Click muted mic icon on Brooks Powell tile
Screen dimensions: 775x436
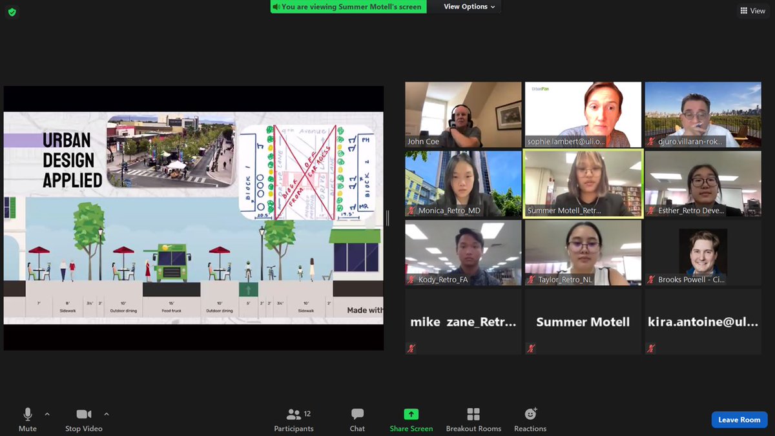point(652,280)
